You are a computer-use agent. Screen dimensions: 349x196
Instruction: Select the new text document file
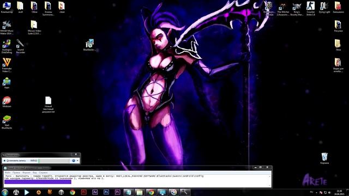(48, 105)
